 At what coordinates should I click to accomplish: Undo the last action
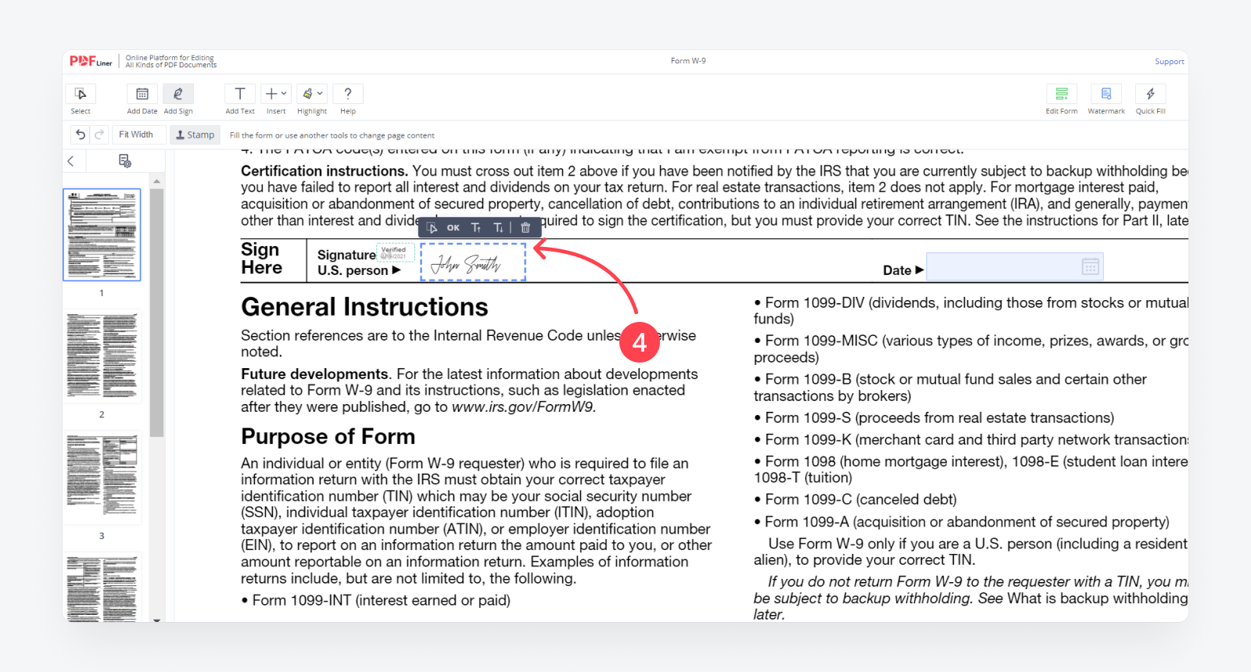[81, 134]
